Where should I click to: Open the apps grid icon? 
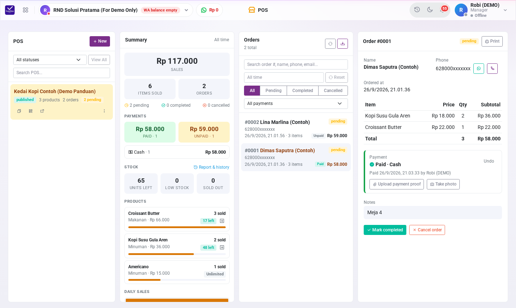click(25, 10)
